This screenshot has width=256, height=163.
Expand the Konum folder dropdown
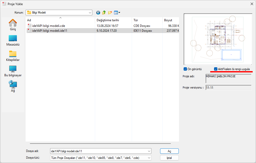point(90,13)
